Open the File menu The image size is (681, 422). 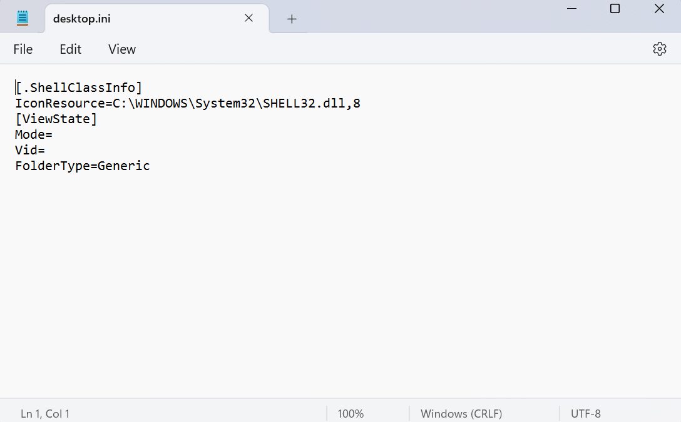pyautogui.click(x=23, y=49)
